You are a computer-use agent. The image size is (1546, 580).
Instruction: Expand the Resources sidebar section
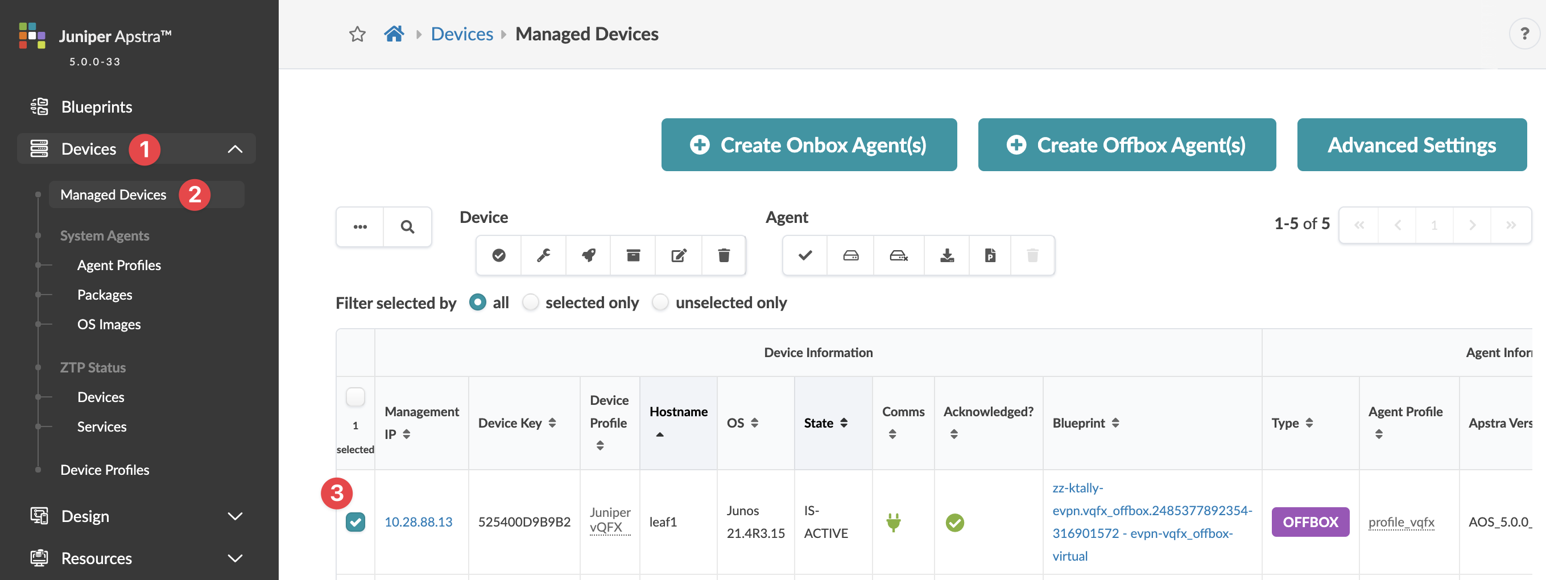[235, 558]
